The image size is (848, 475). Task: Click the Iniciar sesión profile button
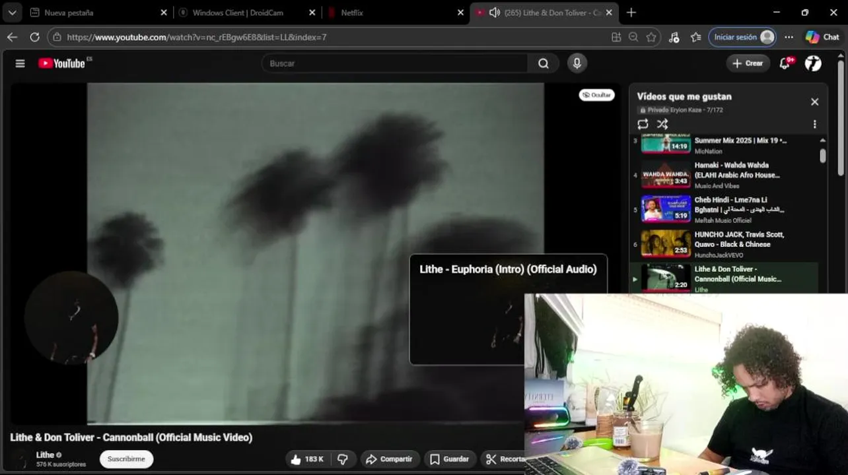pyautogui.click(x=742, y=37)
